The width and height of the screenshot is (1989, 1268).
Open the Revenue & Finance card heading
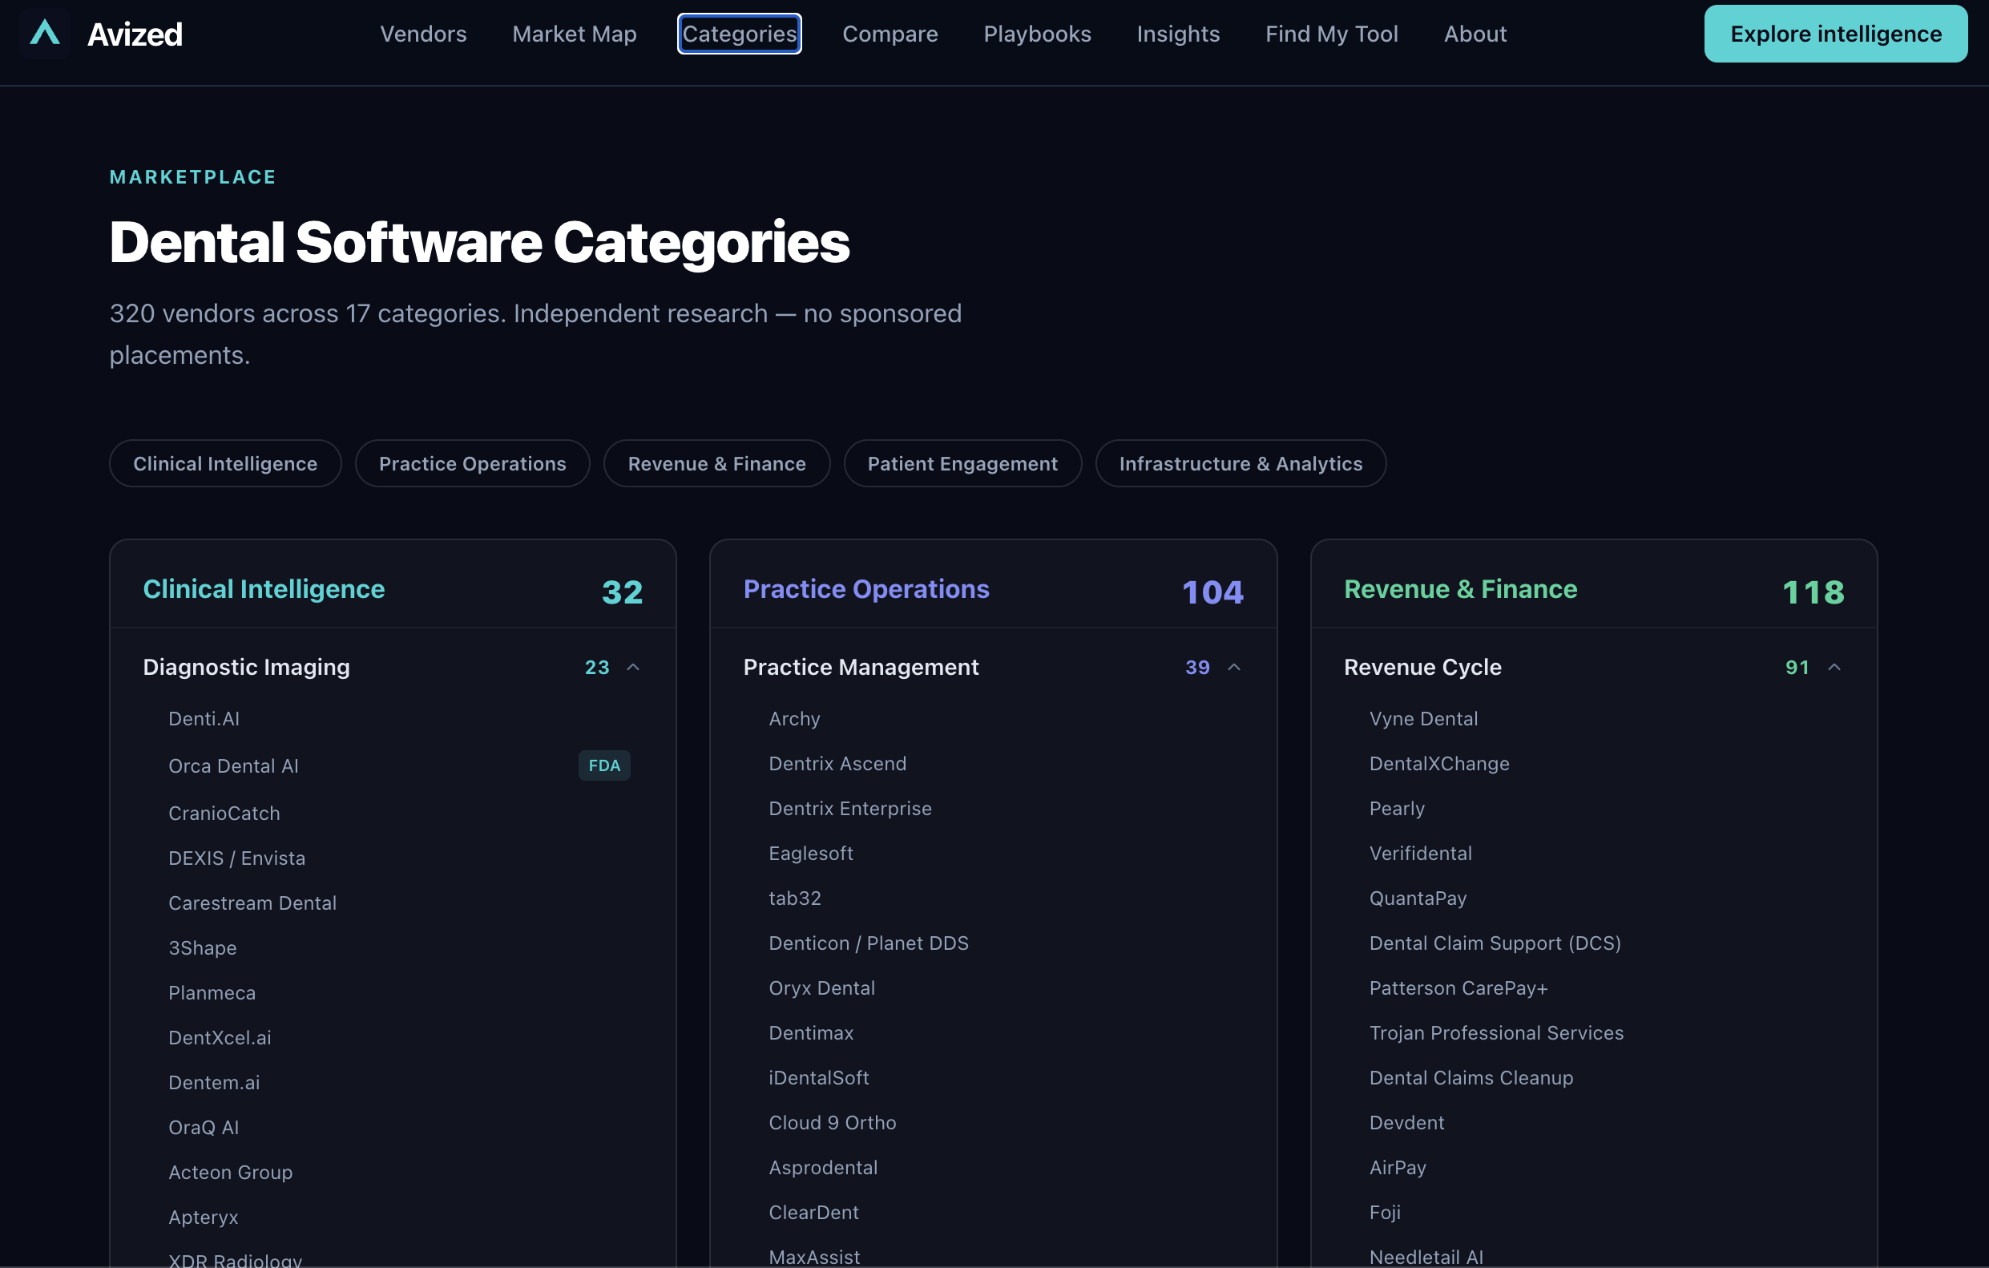point(1460,589)
